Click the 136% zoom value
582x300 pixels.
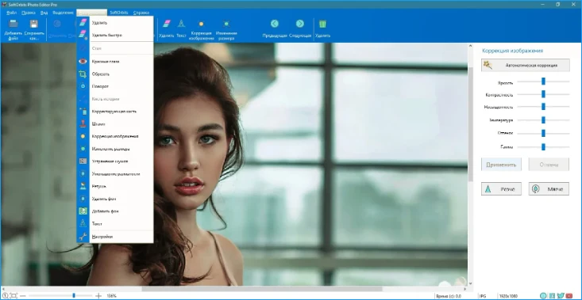pyautogui.click(x=111, y=296)
